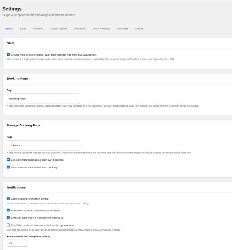Go to the Google Calendar tab

tap(58, 29)
